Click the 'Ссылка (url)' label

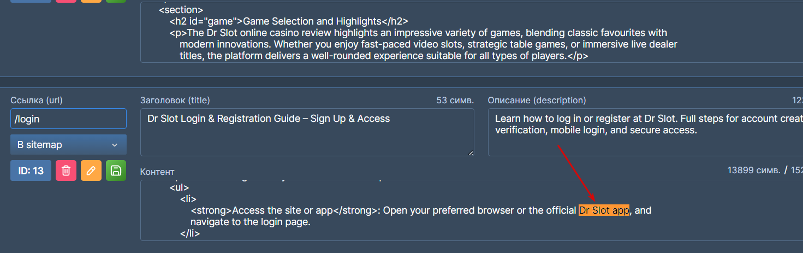point(36,100)
